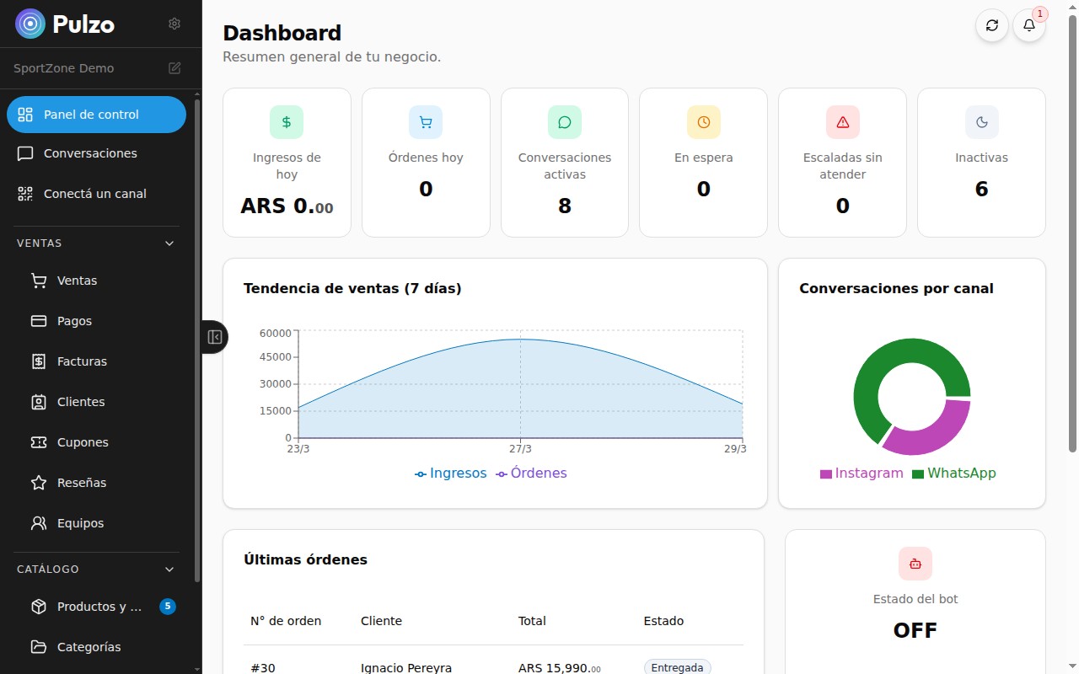Collapse the sidebar with the panel icon
Viewport: 1079px width, 674px height.
(x=214, y=337)
